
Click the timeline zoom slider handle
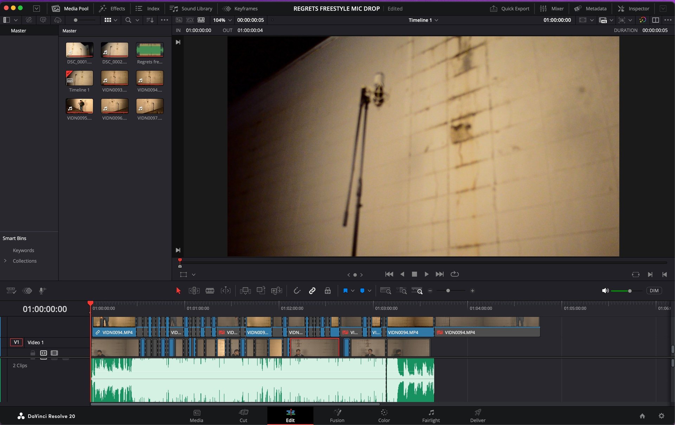(x=448, y=291)
